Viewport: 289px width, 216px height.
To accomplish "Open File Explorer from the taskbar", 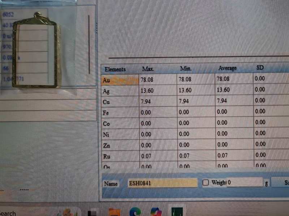I will coord(114,212).
